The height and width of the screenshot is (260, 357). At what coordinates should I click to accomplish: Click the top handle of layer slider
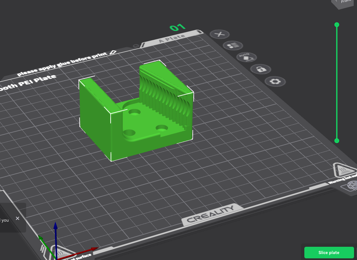[337, 25]
